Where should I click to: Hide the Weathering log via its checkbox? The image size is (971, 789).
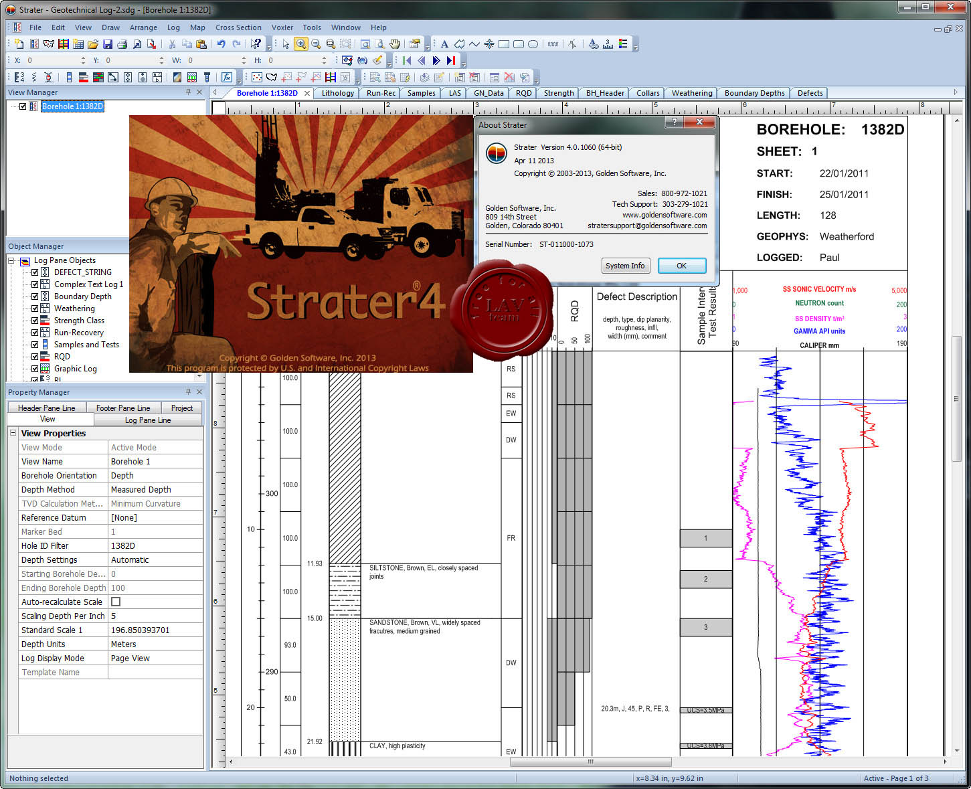[x=35, y=309]
